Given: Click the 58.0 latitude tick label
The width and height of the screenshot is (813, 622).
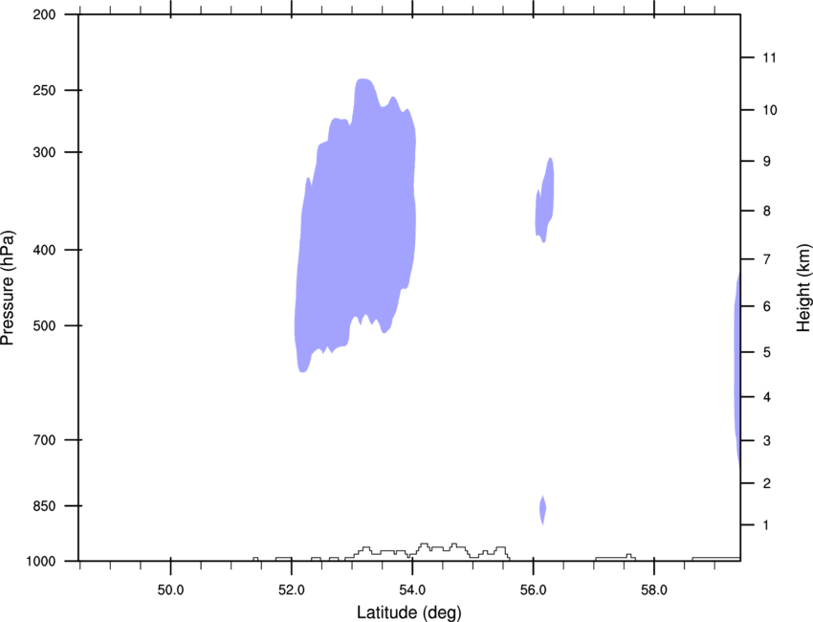Looking at the screenshot, I should coord(654,590).
